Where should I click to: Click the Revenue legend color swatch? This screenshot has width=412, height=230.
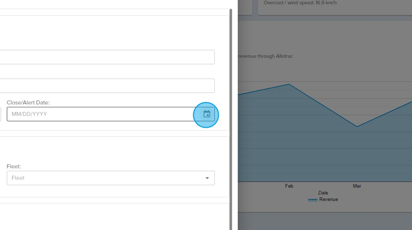click(313, 200)
